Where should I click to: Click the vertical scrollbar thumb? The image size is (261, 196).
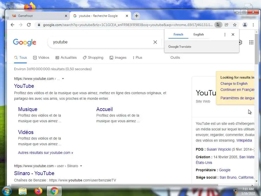256,49
